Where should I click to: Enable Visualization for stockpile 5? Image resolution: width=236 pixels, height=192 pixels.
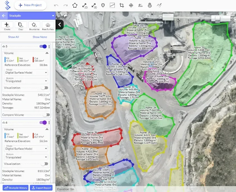[45, 88]
